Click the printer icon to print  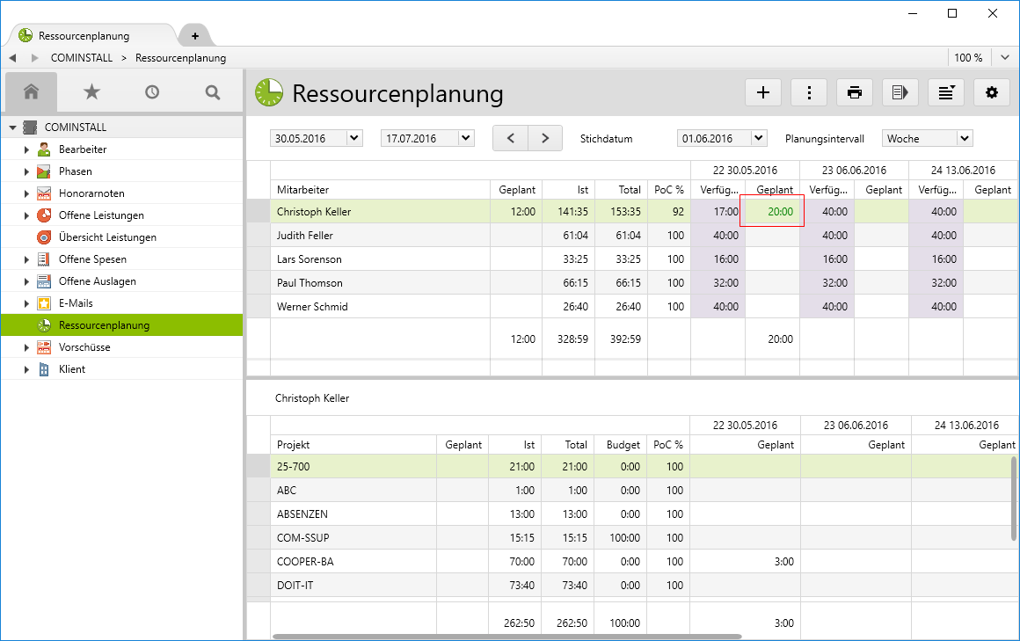(x=855, y=92)
